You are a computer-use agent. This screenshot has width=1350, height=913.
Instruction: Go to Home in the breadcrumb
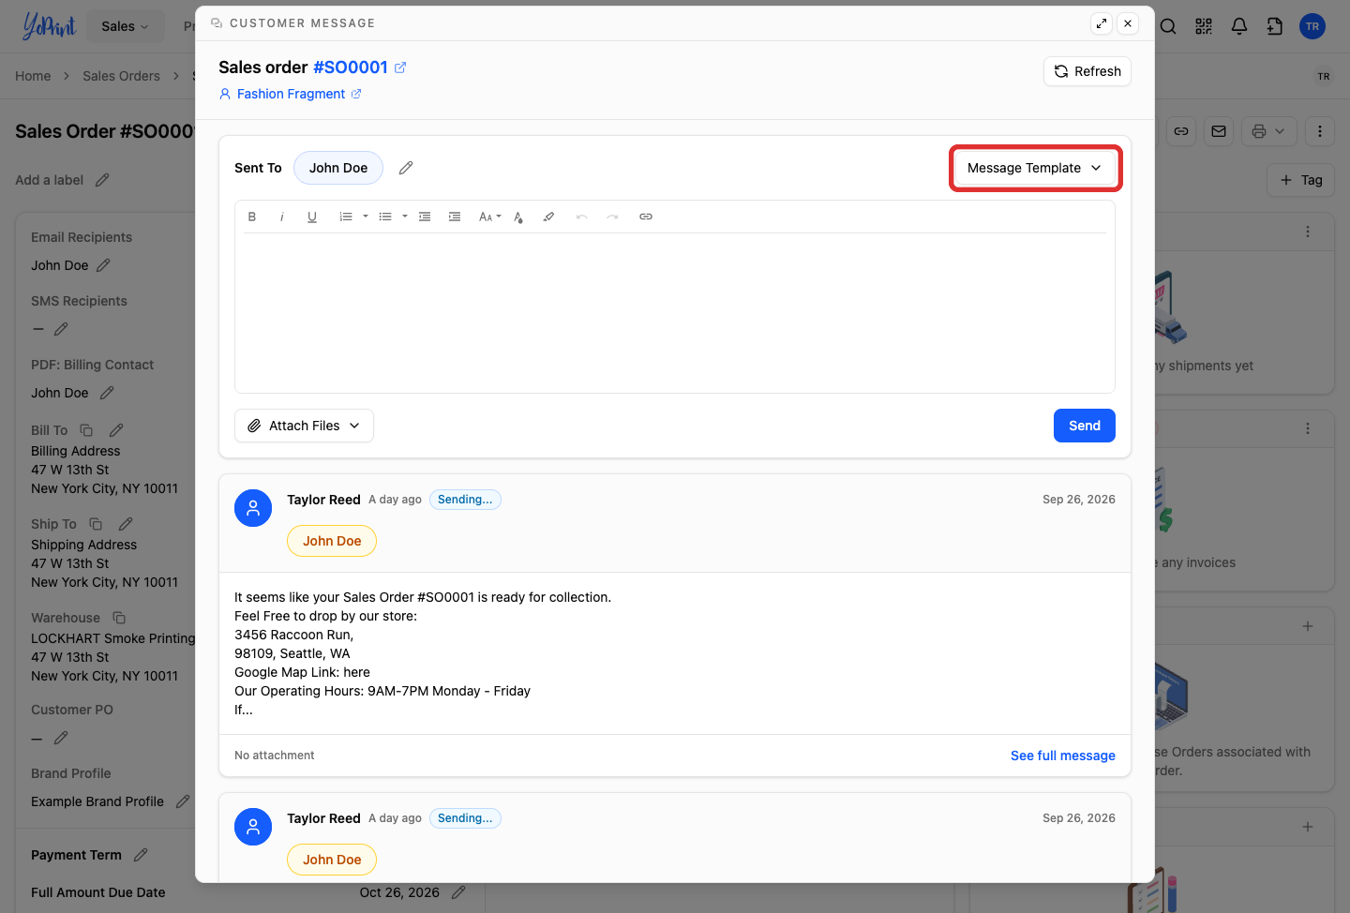click(33, 76)
